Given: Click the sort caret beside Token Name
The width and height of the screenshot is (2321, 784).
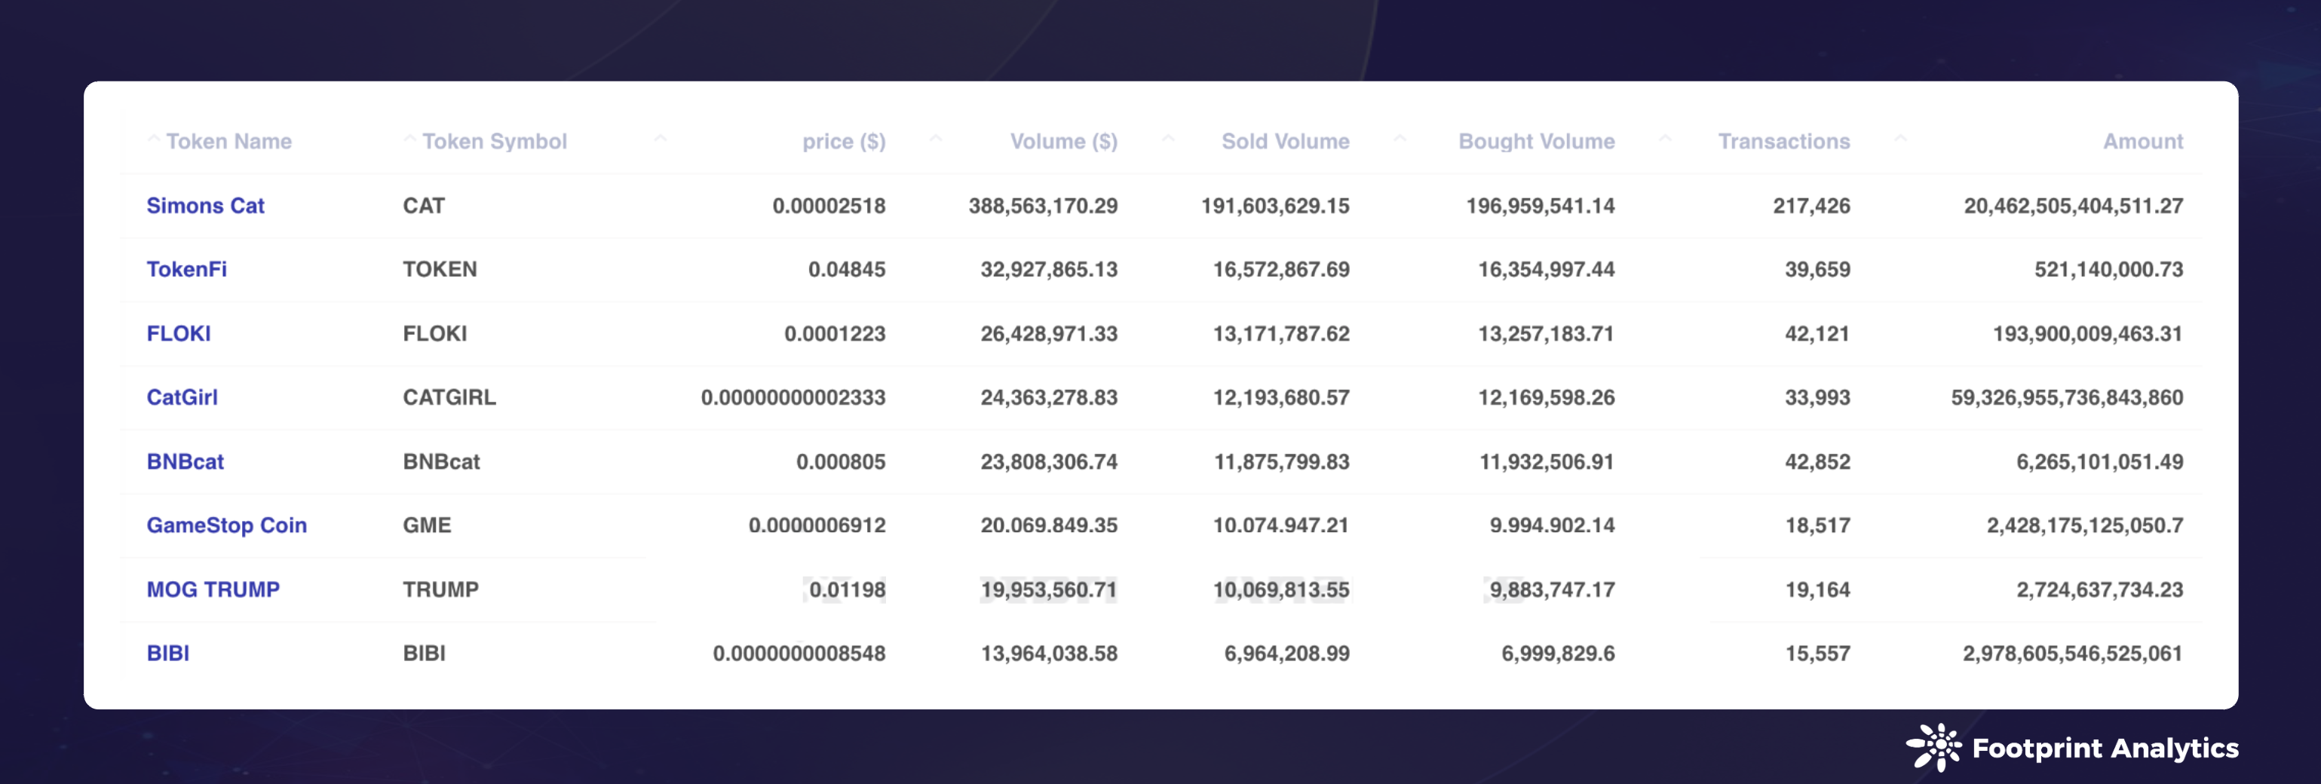Looking at the screenshot, I should 153,139.
